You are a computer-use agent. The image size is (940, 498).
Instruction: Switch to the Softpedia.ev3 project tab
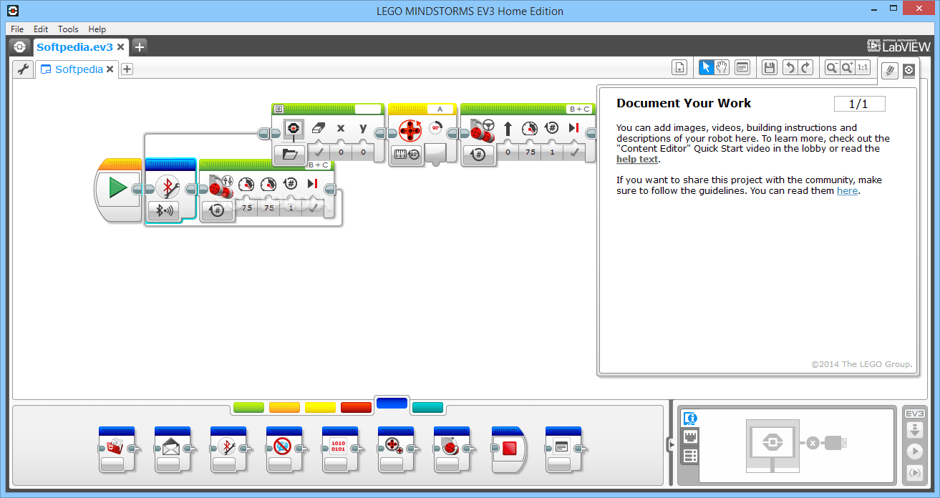(x=74, y=47)
